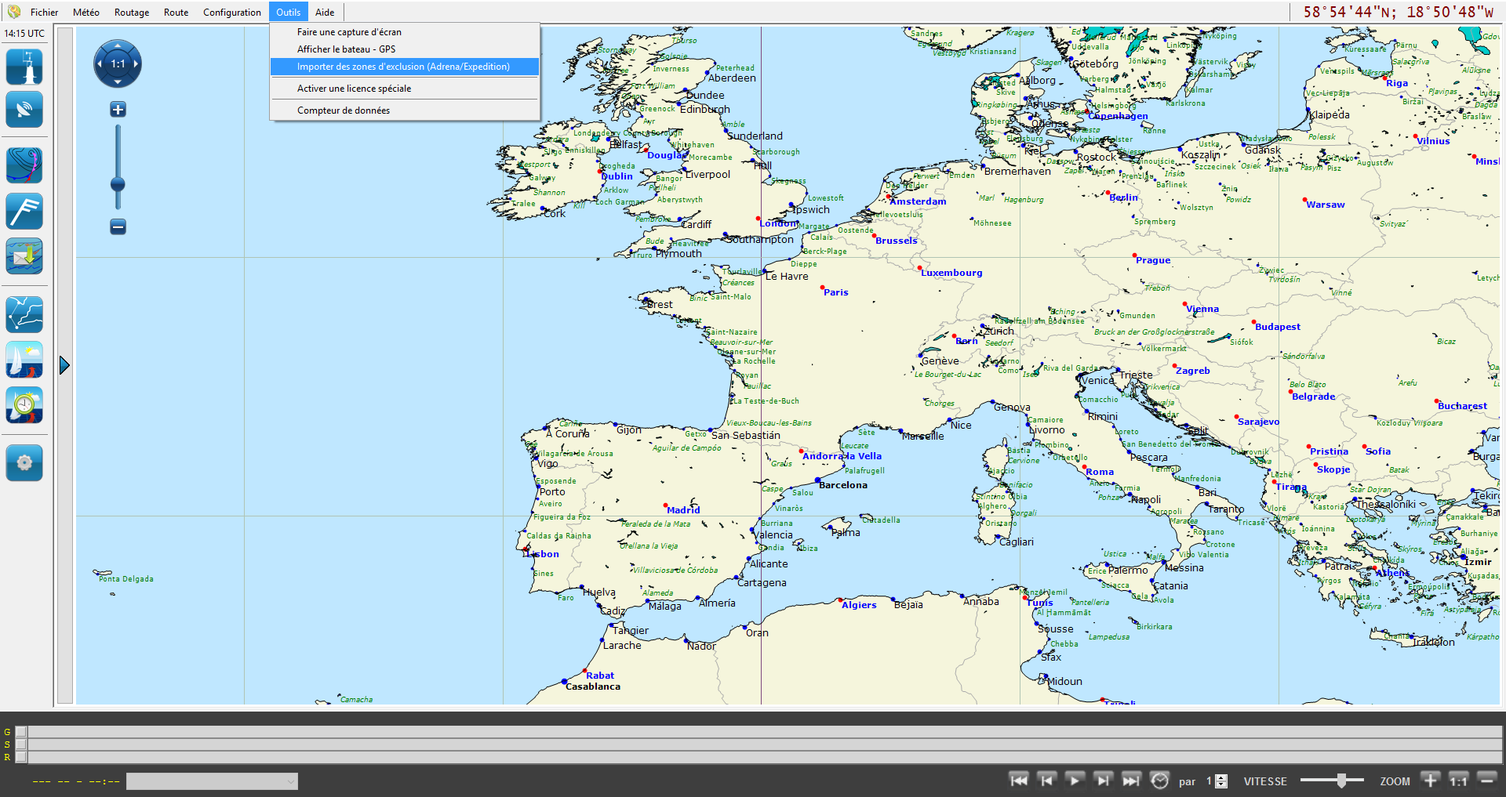Open the empty dropdown in bottom bar
The width and height of the screenshot is (1506, 797).
click(x=212, y=781)
